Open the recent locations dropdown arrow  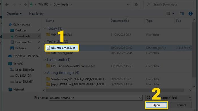coord(20,5)
